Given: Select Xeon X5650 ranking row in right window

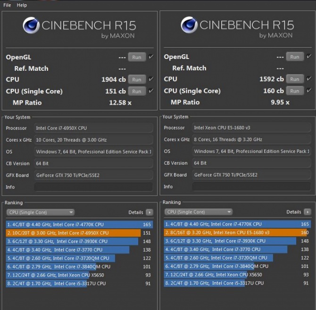Looking at the screenshot, I should click(237, 275).
